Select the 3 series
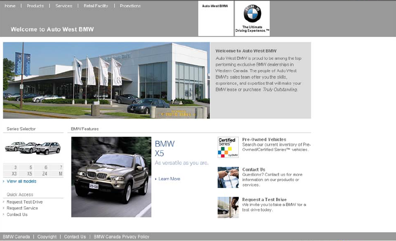 point(15,167)
